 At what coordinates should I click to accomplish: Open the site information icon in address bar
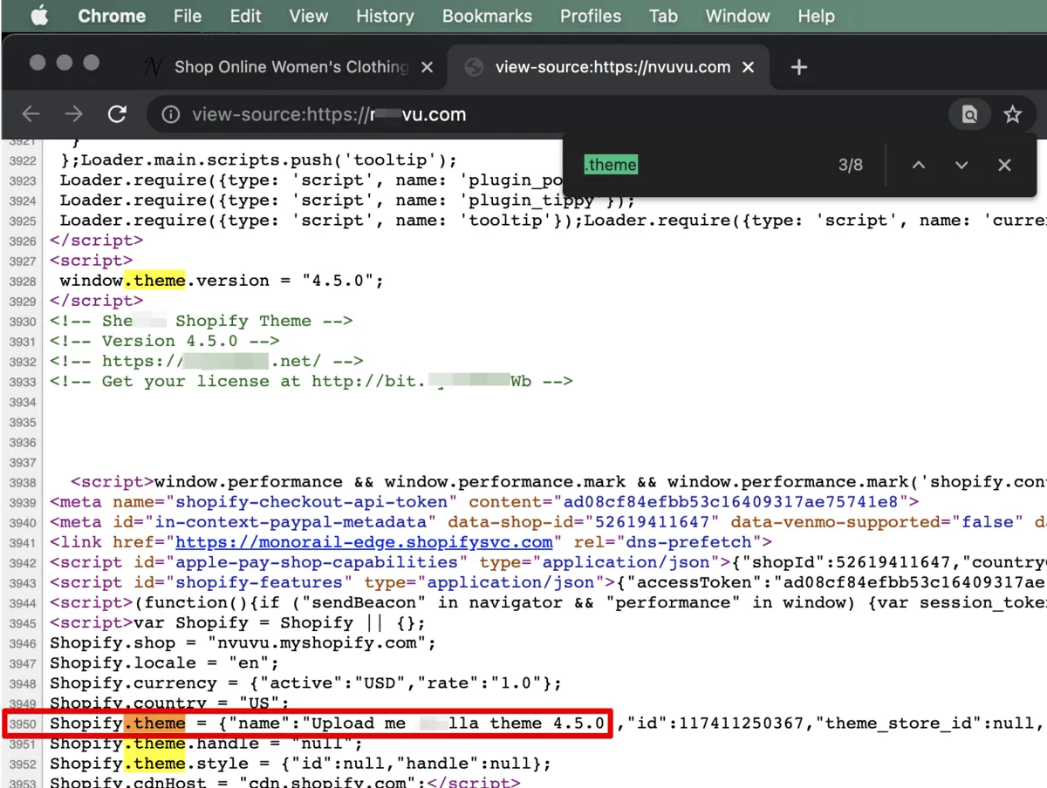pyautogui.click(x=171, y=114)
